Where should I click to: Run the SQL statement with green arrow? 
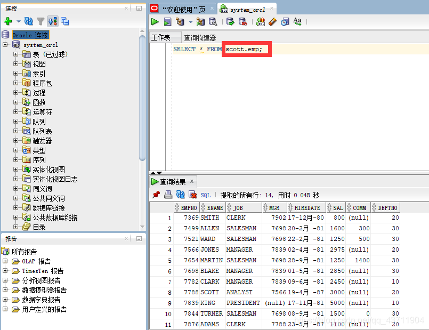tap(155, 22)
